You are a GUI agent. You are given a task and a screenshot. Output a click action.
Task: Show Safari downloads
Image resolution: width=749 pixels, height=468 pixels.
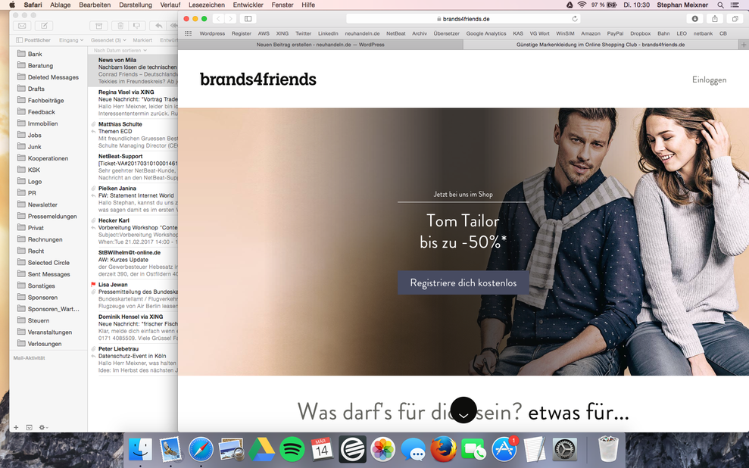coord(695,19)
